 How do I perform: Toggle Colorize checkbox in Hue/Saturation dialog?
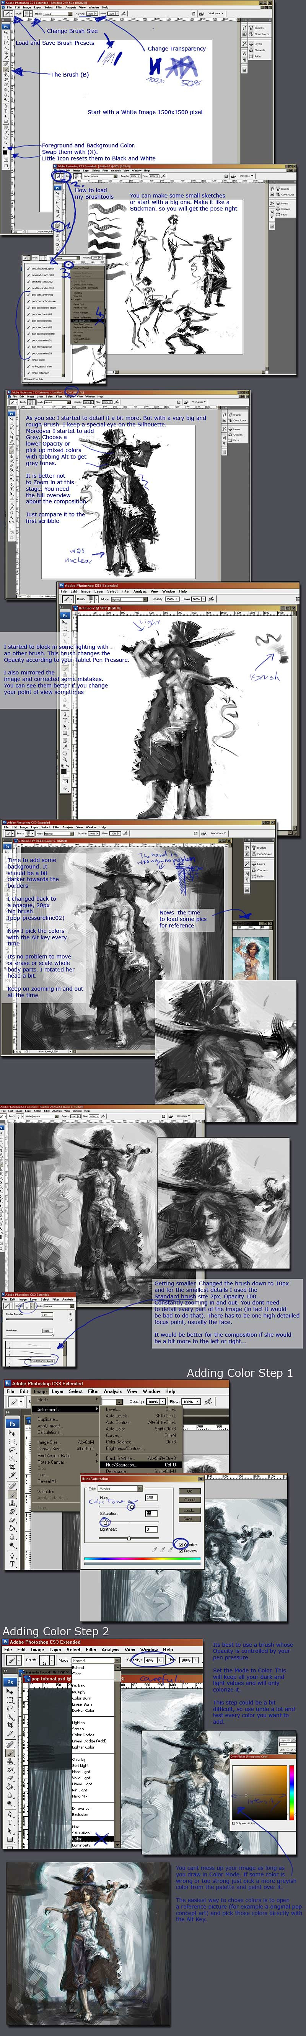pos(181,1545)
